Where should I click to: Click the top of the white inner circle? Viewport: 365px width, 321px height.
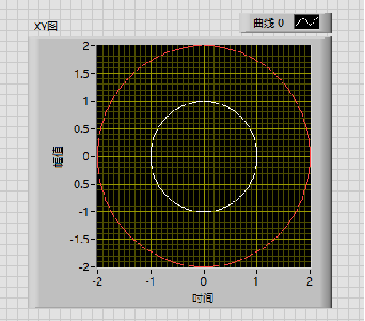tap(204, 102)
